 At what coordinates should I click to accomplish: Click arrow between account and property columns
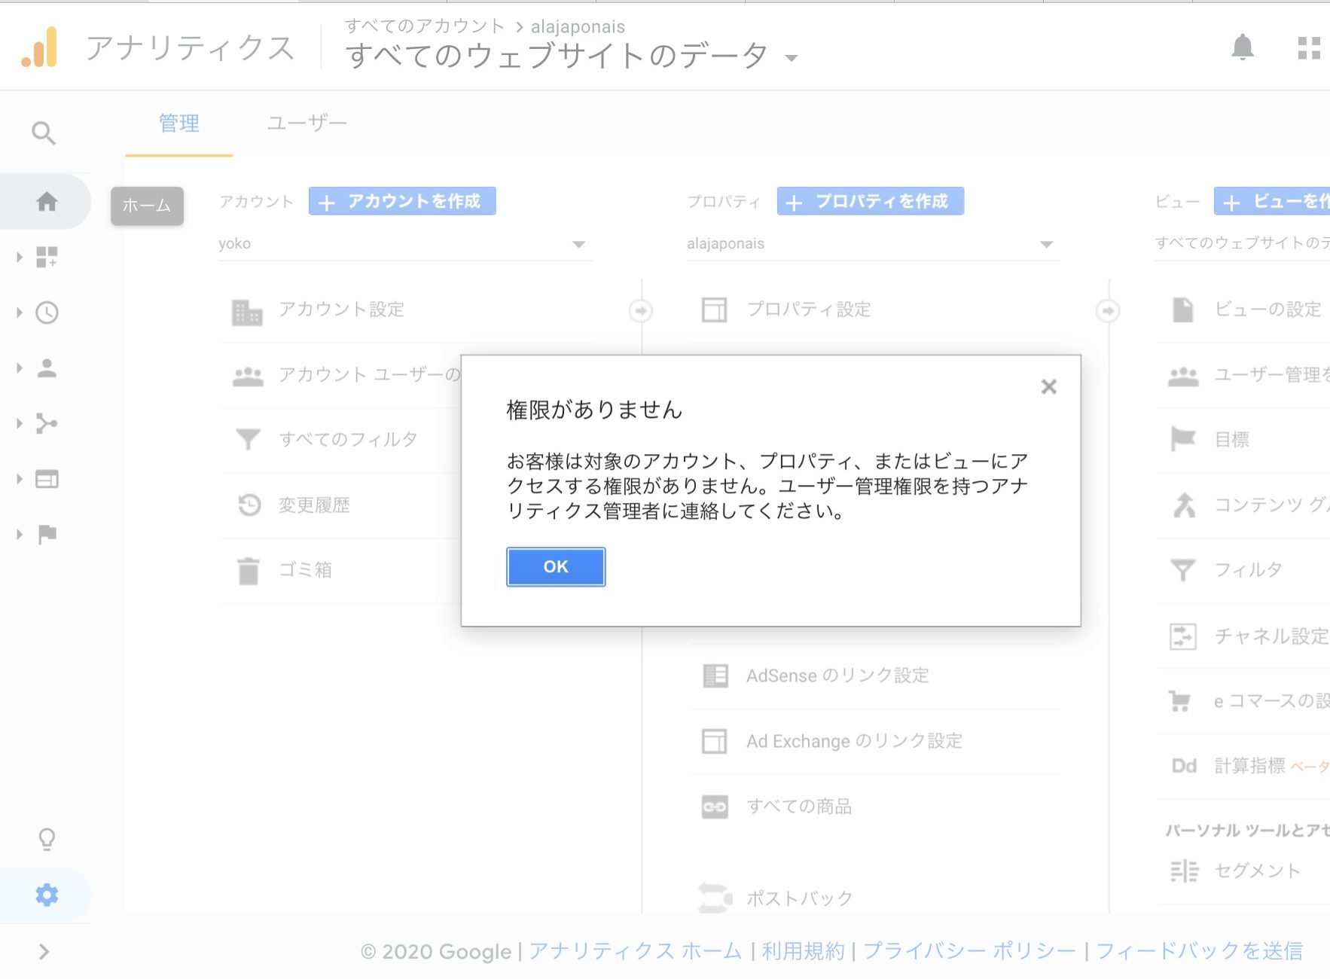pos(640,310)
